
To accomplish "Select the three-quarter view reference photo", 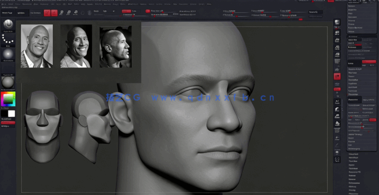I will (76, 46).
